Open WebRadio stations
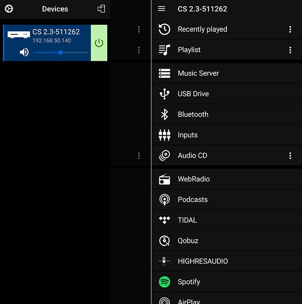Screen dimensions: 302x304 click(x=226, y=179)
